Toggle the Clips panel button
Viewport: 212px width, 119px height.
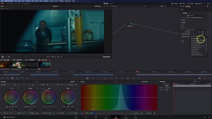pyautogui.click(x=183, y=4)
